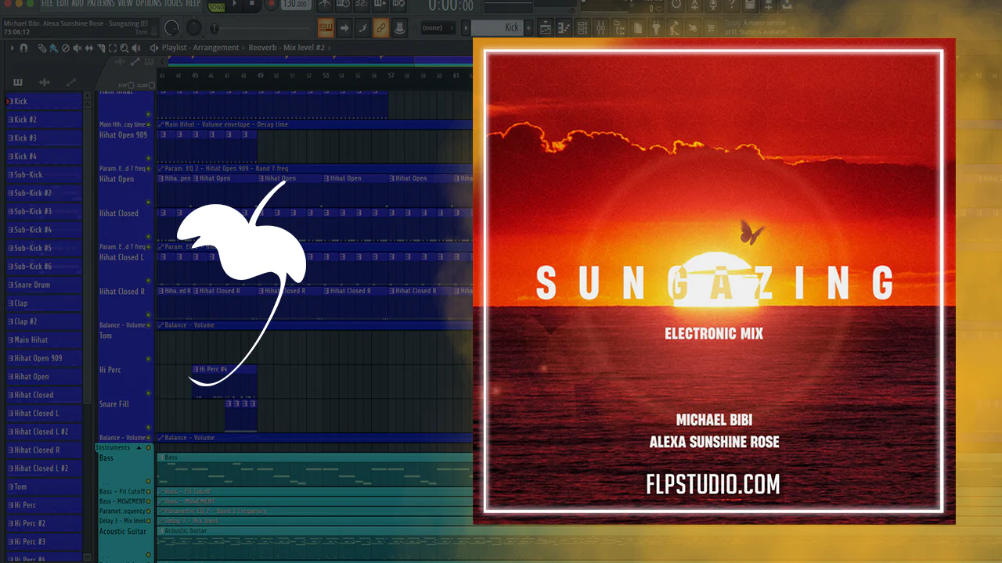Click the top hat icon in toolbar
1002x563 pixels.
click(x=399, y=28)
